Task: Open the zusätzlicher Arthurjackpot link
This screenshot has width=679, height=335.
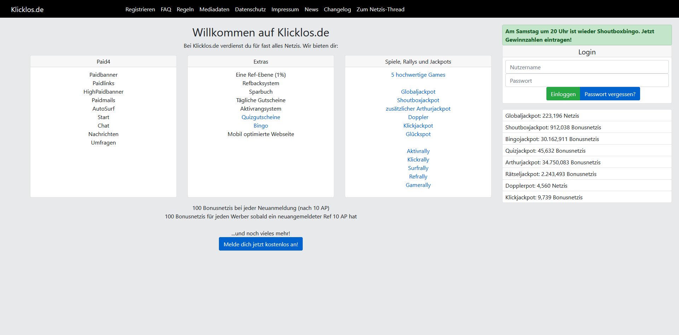Action: [x=418, y=108]
